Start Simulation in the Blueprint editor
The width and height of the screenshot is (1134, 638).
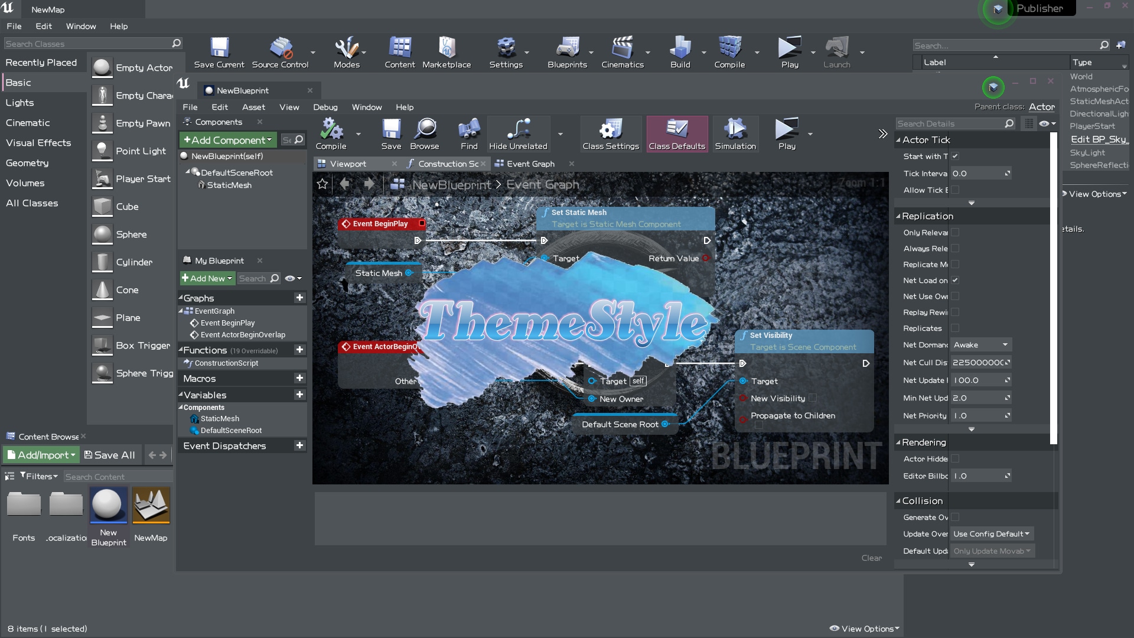pos(735,133)
